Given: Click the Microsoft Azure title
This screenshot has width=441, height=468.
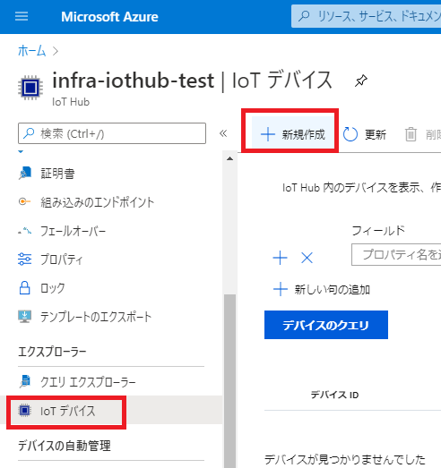Looking at the screenshot, I should click(109, 17).
